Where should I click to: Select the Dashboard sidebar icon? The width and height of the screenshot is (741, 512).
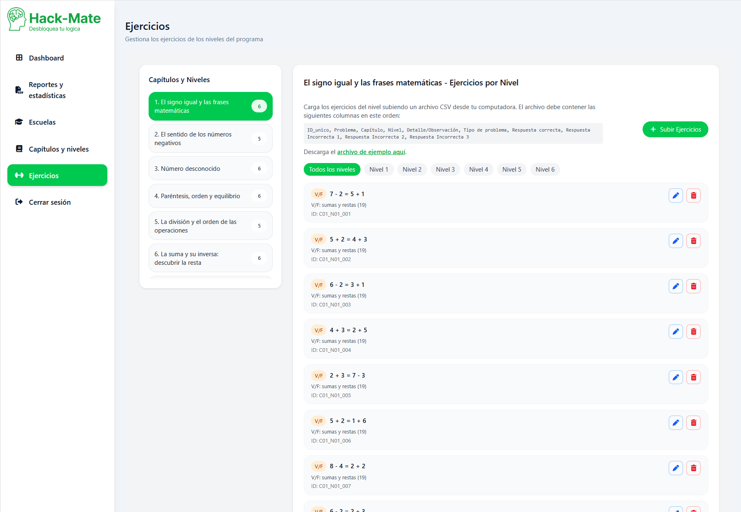click(19, 58)
